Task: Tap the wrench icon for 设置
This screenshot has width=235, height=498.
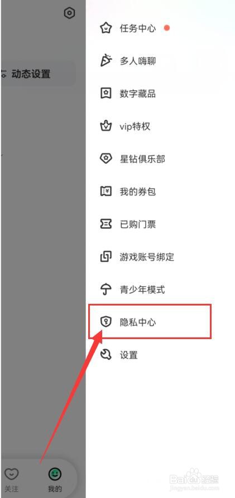Action: pyautogui.click(x=105, y=355)
